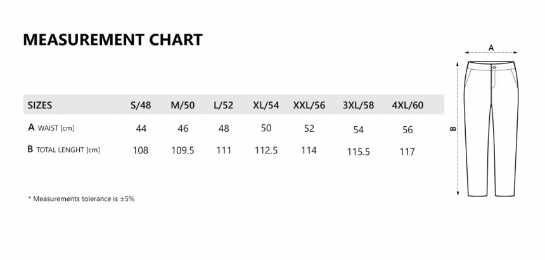Click the A width arrow above trousers
The image size is (545, 260).
click(491, 53)
